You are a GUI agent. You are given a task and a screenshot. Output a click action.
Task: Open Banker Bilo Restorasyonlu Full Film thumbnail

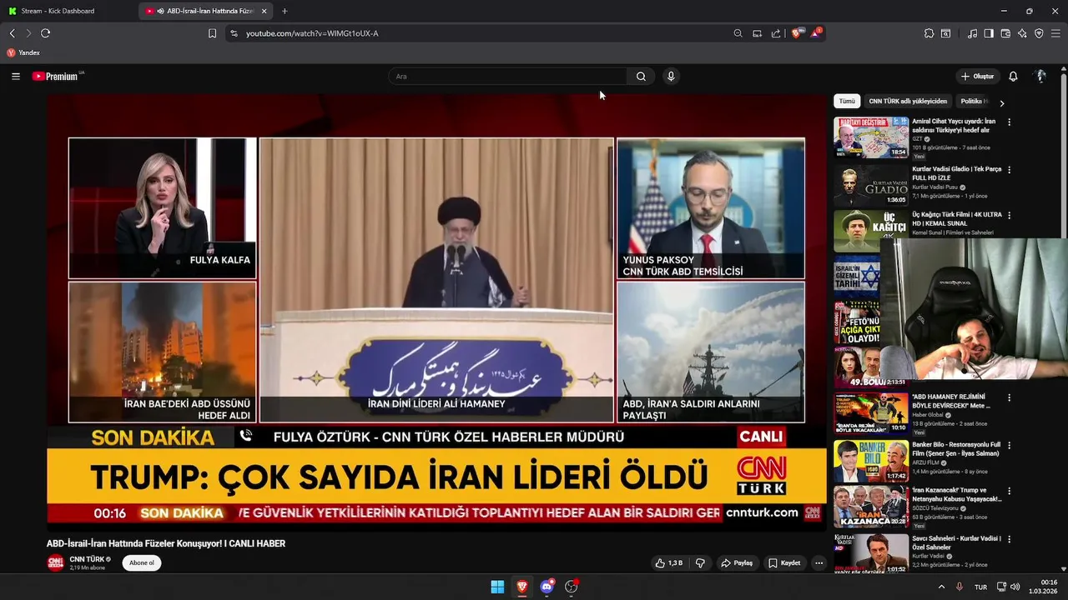click(871, 461)
